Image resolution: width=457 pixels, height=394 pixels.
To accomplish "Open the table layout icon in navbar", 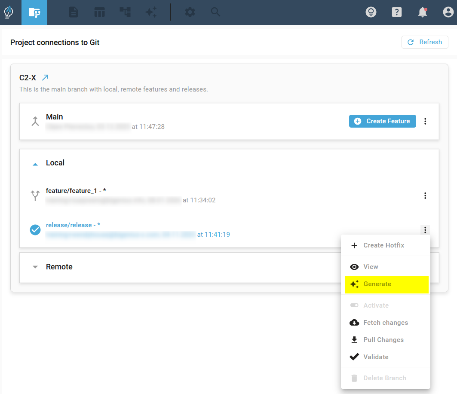I will point(100,12).
